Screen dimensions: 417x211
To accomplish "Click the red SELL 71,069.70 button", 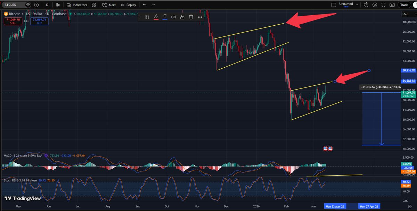I will click(x=13, y=21).
